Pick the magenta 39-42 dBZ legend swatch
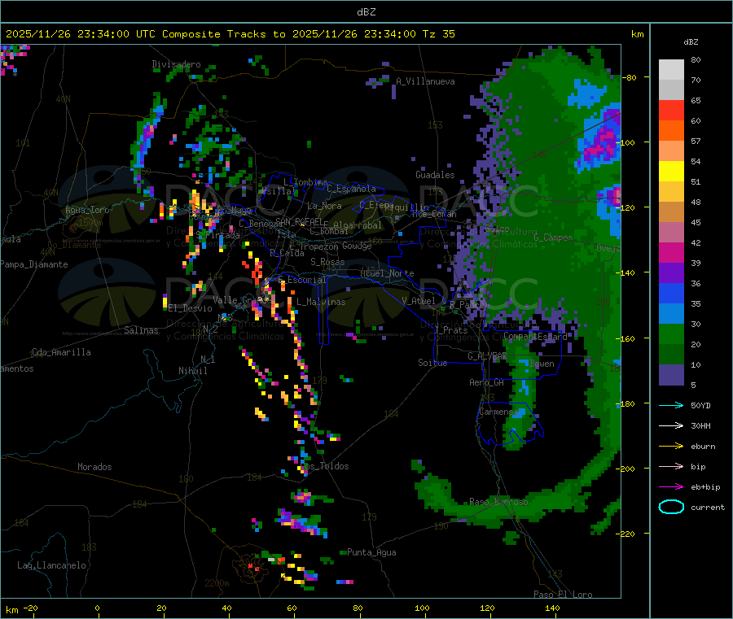The image size is (733, 619). (671, 252)
